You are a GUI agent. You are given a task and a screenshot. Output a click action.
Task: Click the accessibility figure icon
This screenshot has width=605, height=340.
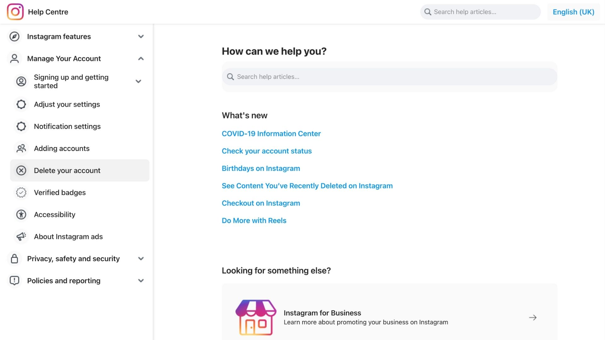21,214
